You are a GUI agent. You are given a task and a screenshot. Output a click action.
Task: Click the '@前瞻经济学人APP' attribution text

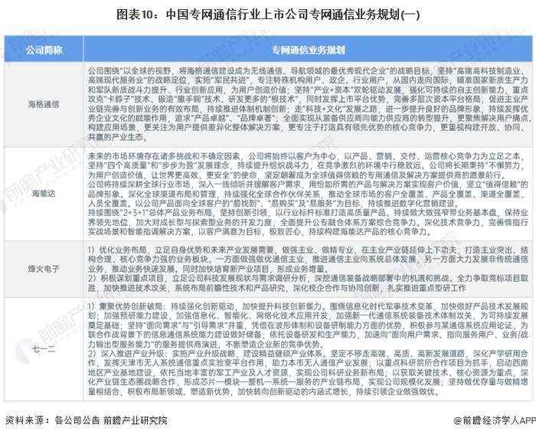click(495, 420)
